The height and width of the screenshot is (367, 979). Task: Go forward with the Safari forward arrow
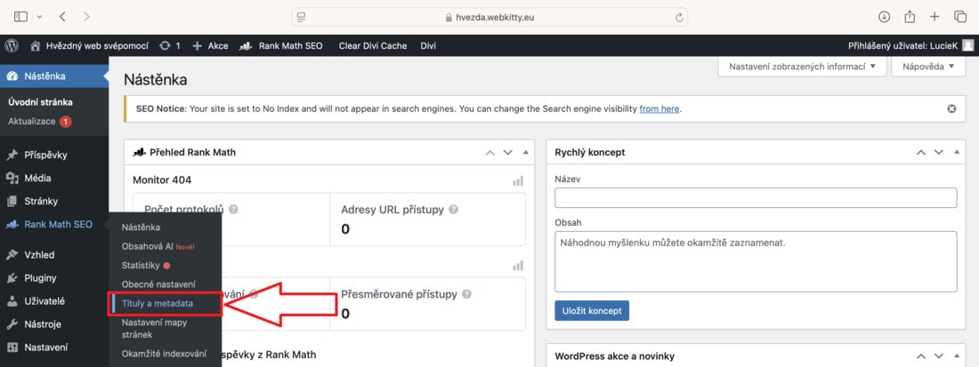[x=86, y=17]
